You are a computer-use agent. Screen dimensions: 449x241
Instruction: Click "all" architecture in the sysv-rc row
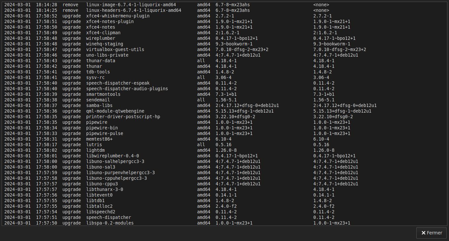201,78
